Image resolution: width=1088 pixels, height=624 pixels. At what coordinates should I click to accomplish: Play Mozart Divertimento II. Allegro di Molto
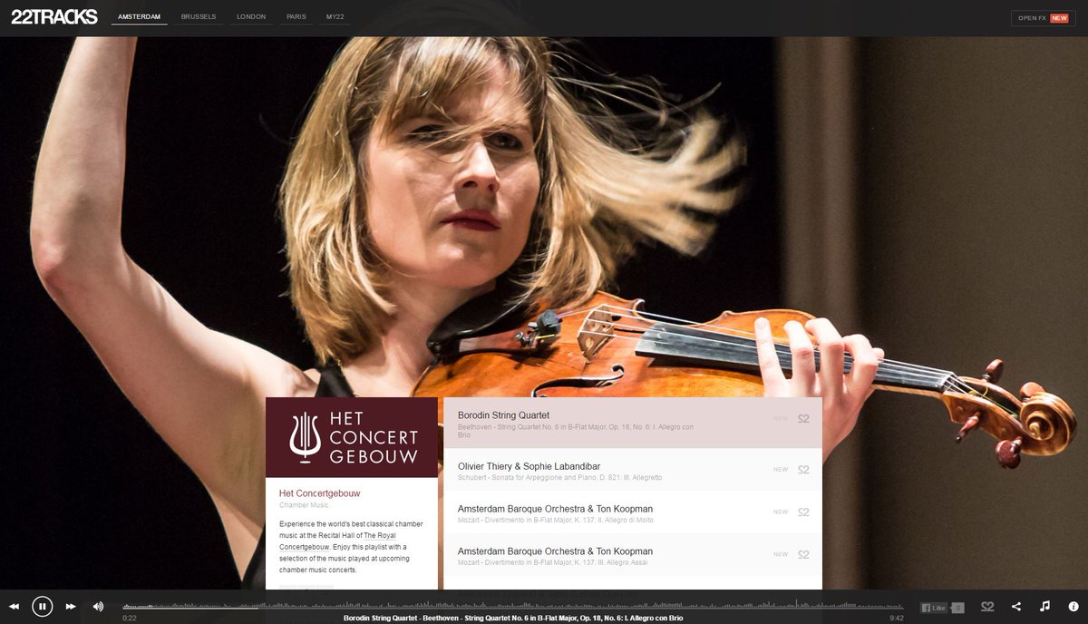[x=633, y=512]
